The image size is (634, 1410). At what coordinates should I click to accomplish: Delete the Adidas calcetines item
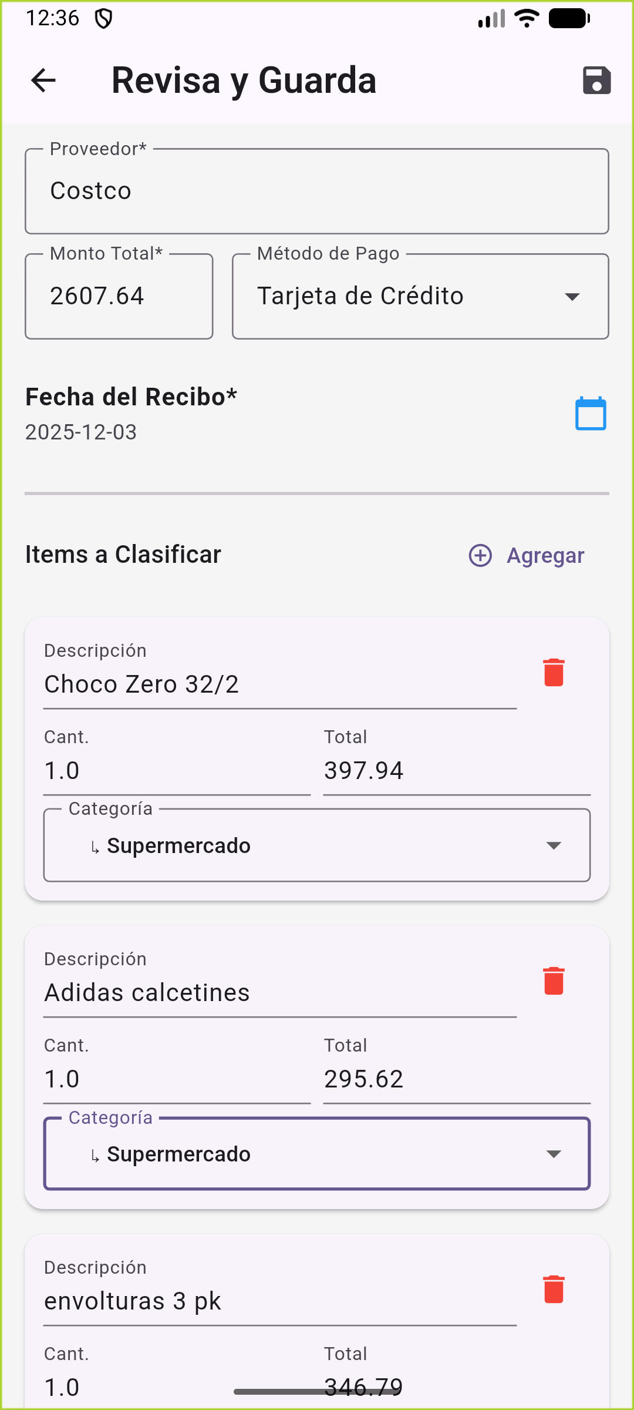point(554,981)
